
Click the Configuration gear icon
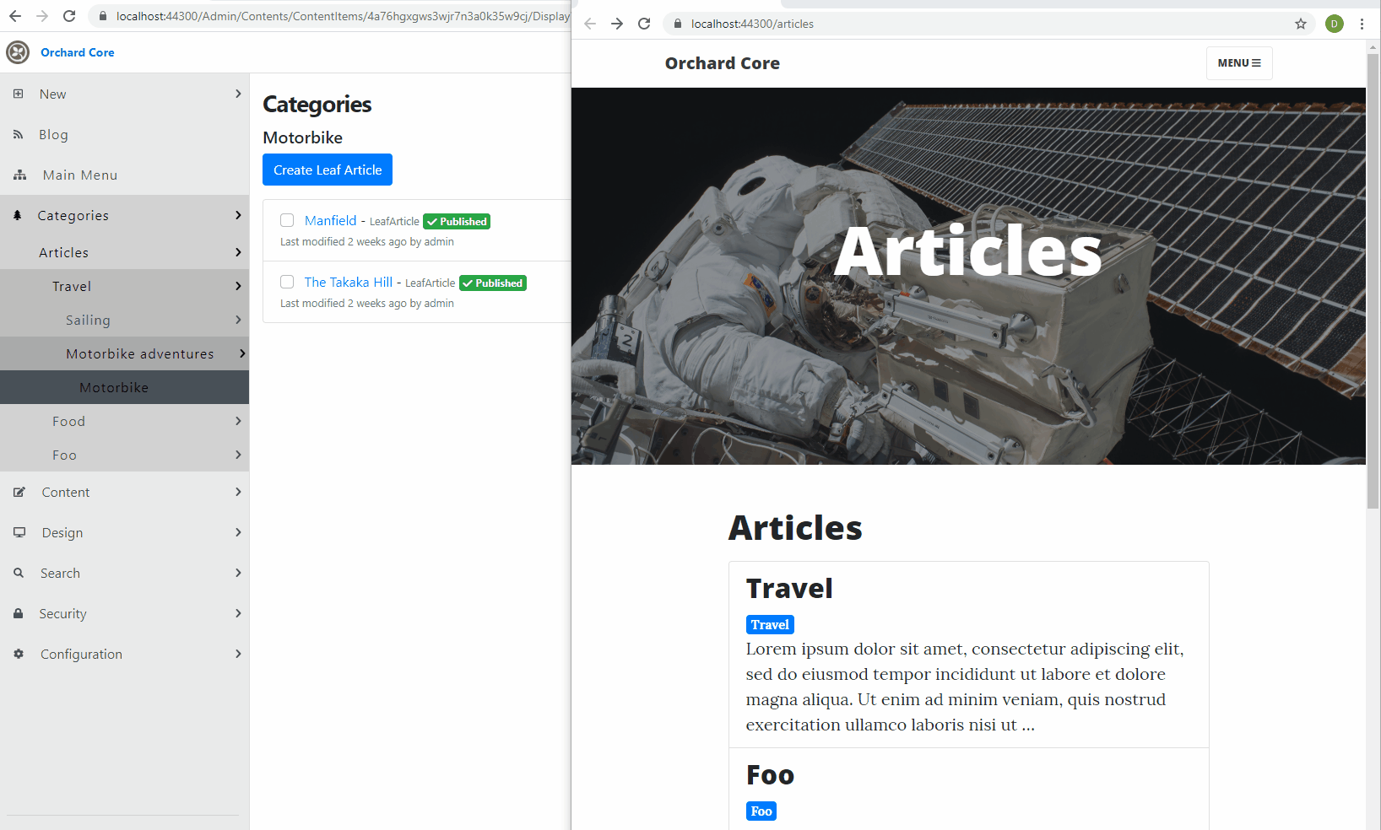click(x=19, y=654)
